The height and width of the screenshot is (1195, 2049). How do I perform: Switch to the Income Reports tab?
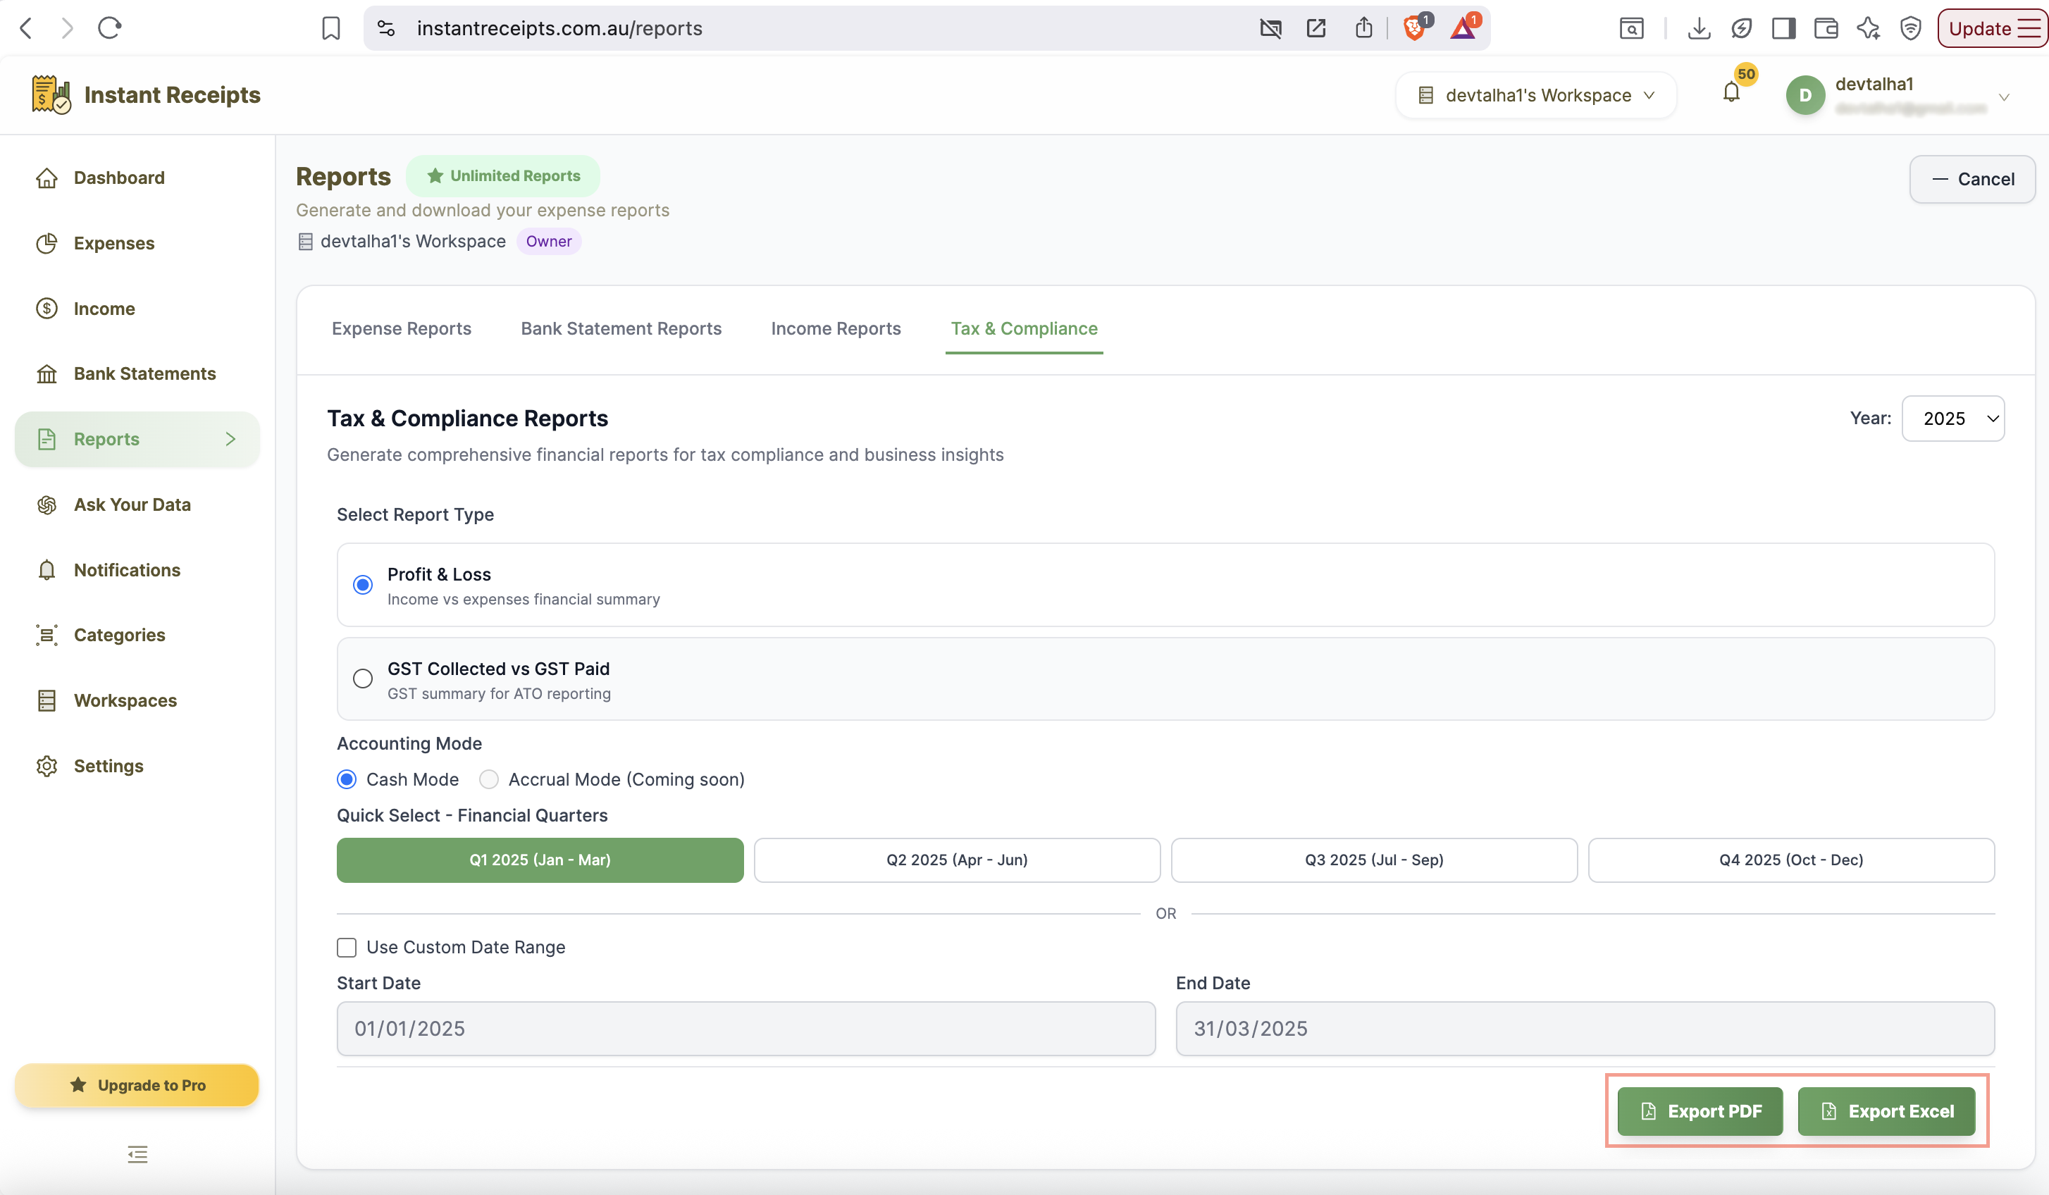point(836,328)
